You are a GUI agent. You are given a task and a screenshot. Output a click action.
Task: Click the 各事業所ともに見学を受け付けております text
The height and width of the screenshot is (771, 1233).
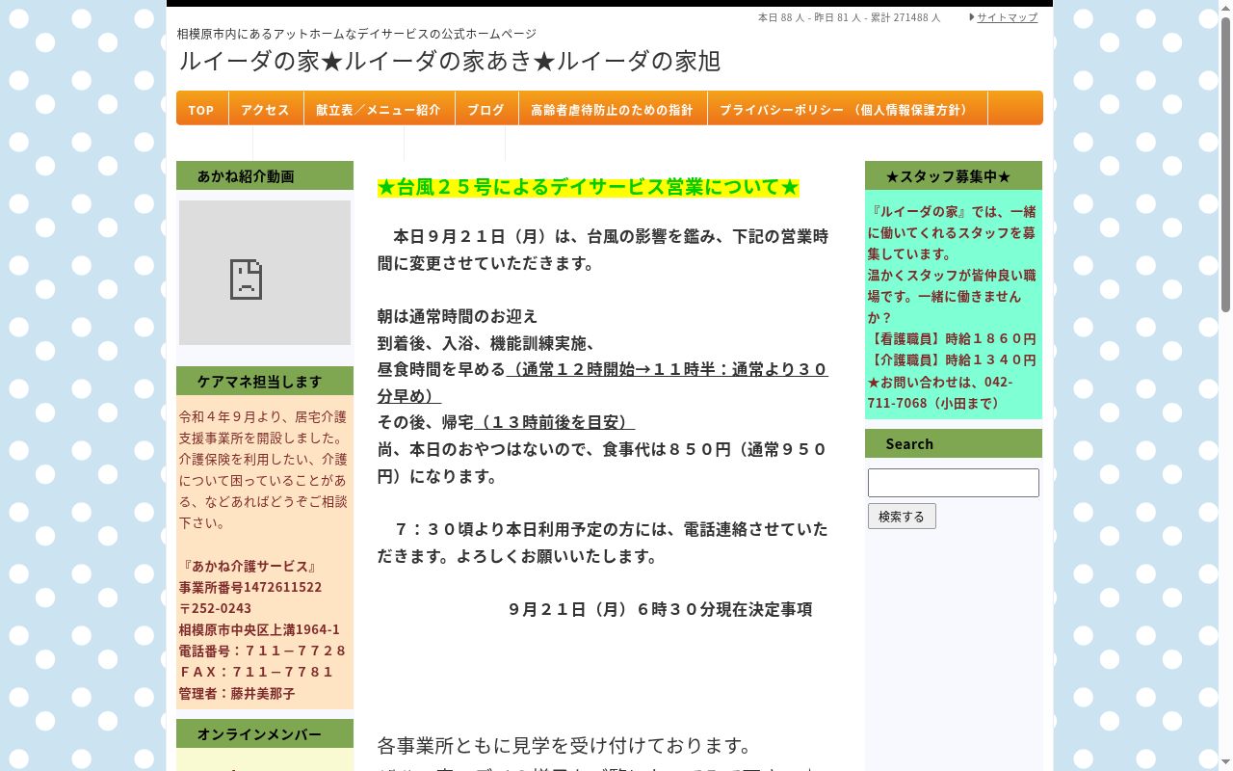click(564, 745)
